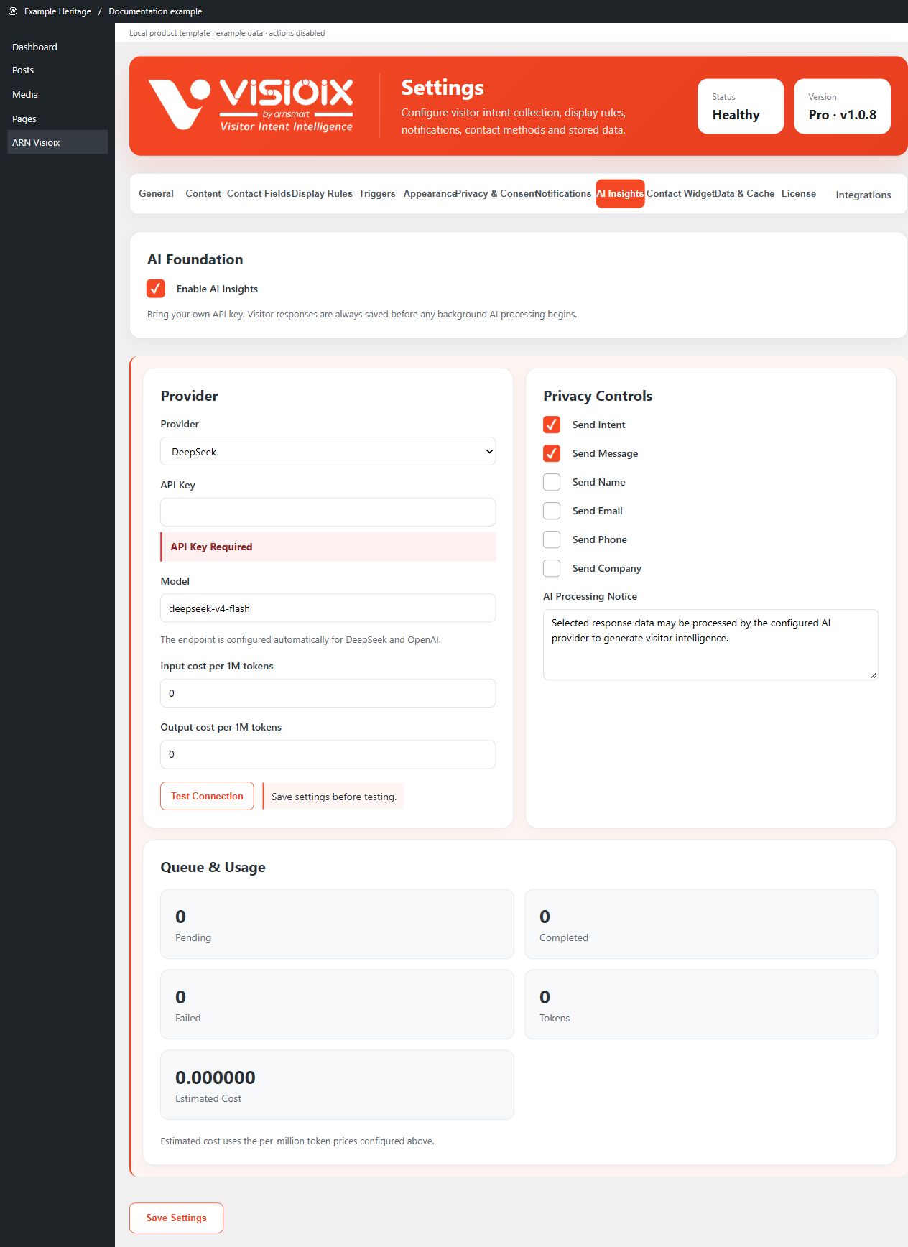The height and width of the screenshot is (1247, 908).
Task: Click the Settings header title
Action: (x=443, y=88)
